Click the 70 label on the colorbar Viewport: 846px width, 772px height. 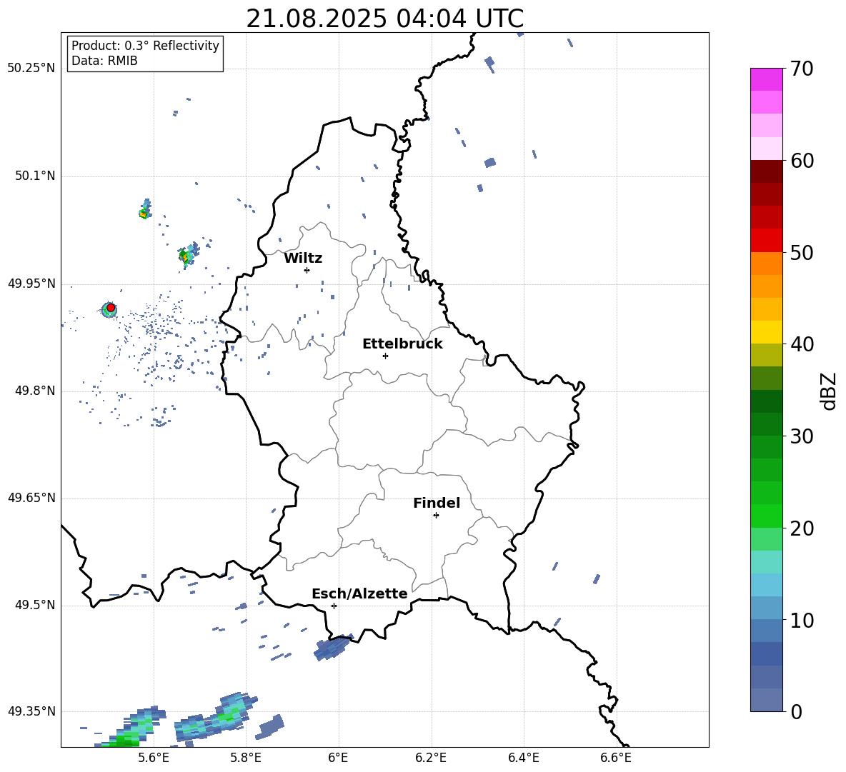pyautogui.click(x=802, y=69)
